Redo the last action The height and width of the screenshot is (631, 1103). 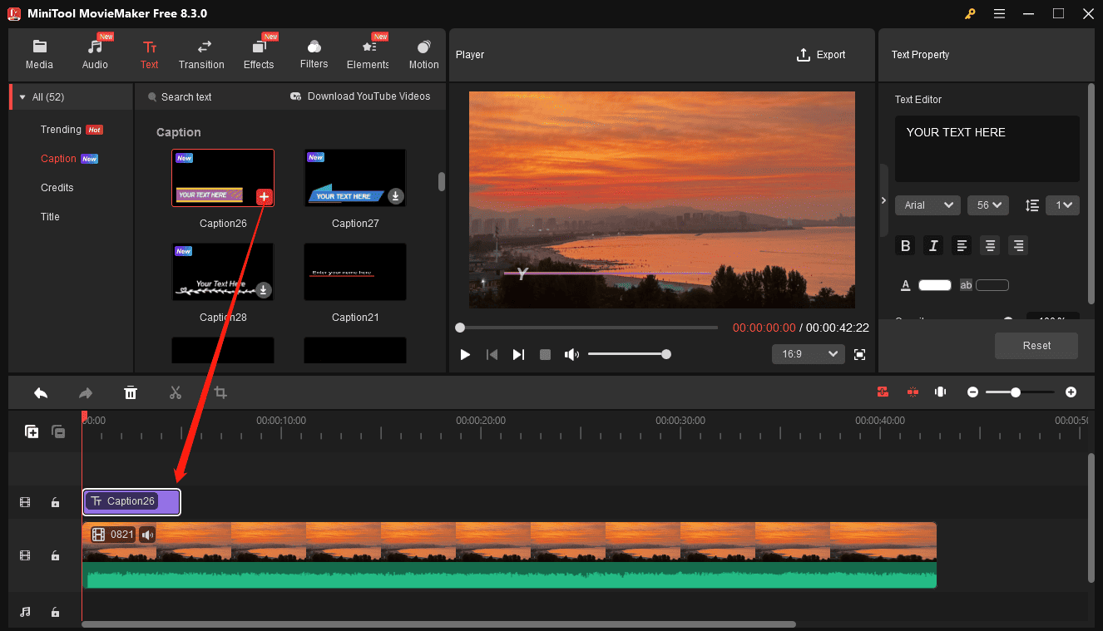coord(85,392)
